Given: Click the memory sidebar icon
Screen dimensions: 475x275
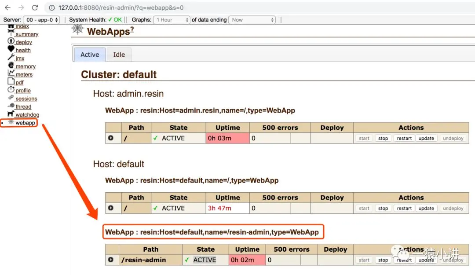Looking at the screenshot, I should 11,65.
